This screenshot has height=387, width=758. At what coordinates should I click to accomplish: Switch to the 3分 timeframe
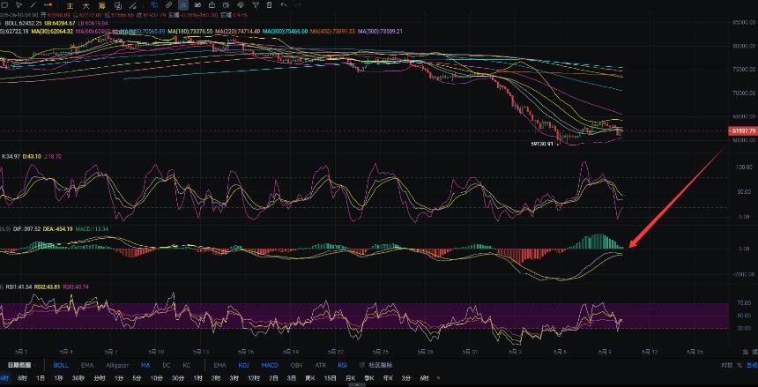click(x=406, y=378)
